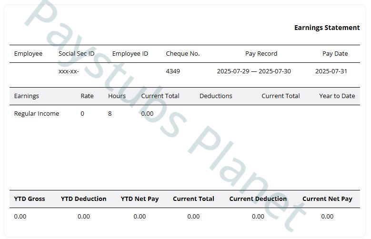Select the 0.00 under YTD Gross

coord(20,217)
